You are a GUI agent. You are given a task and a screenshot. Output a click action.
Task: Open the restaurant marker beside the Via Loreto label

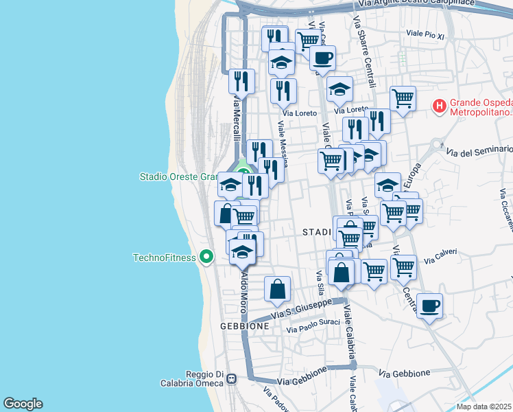(x=283, y=91)
